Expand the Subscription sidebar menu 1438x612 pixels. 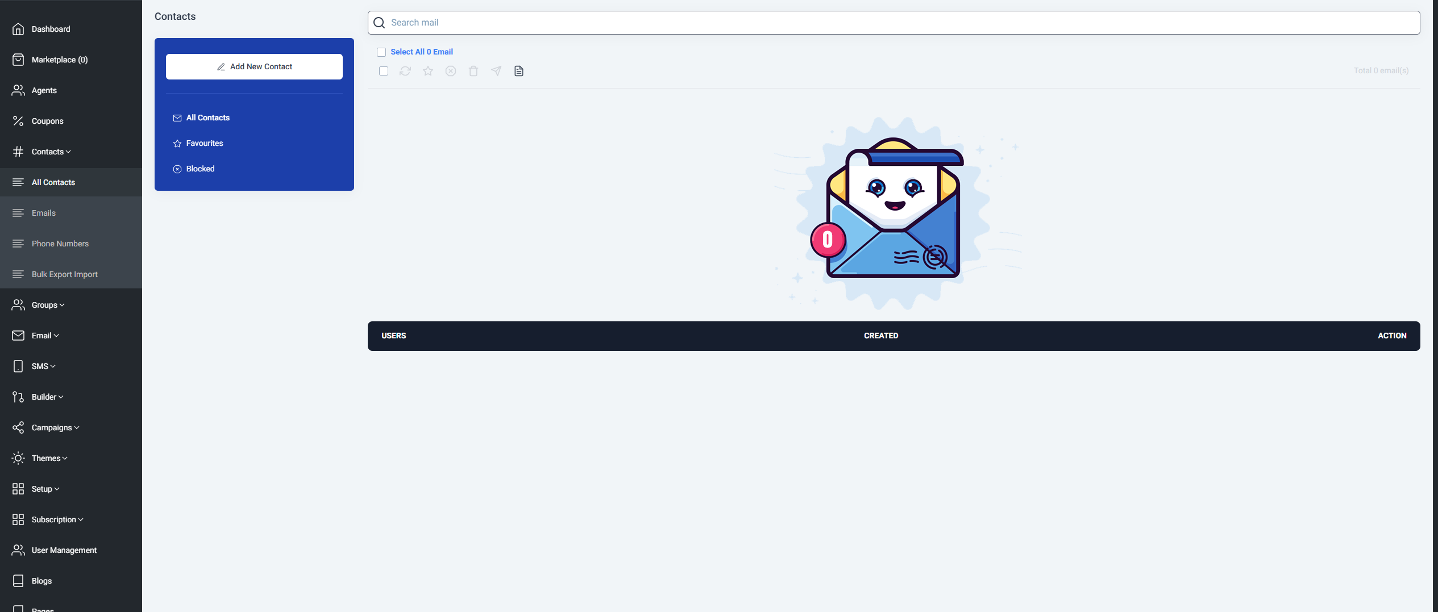click(57, 519)
